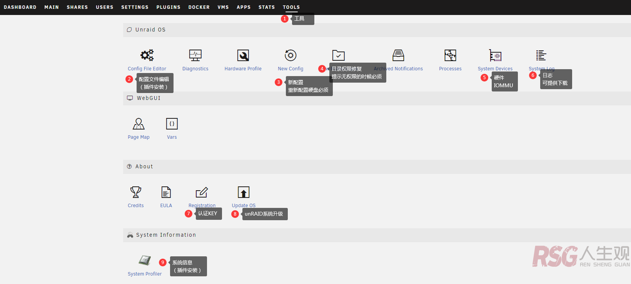The image size is (631, 284).
Task: Click the WebGUI section heading
Action: point(149,98)
